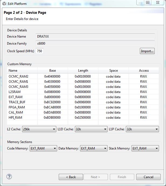The width and height of the screenshot is (166, 186).
Task: Click length value 0x02500000
Action: [83, 118]
